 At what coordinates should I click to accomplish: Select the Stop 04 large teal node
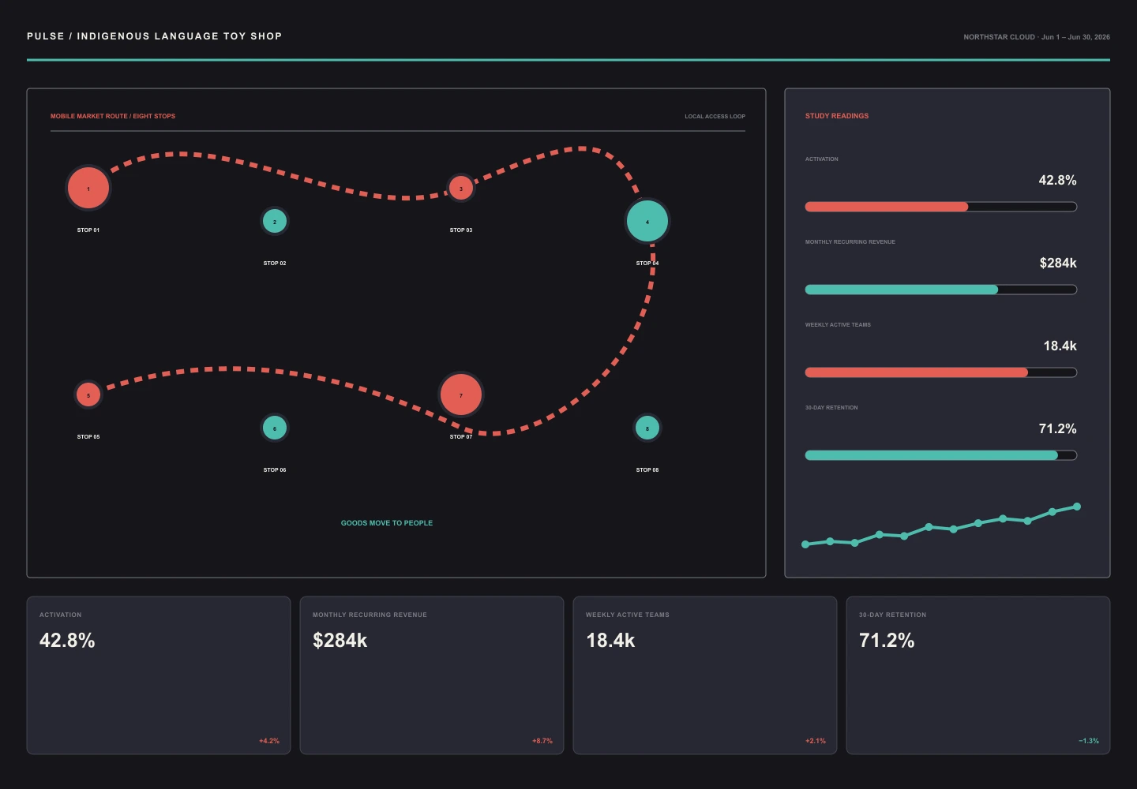pos(647,221)
